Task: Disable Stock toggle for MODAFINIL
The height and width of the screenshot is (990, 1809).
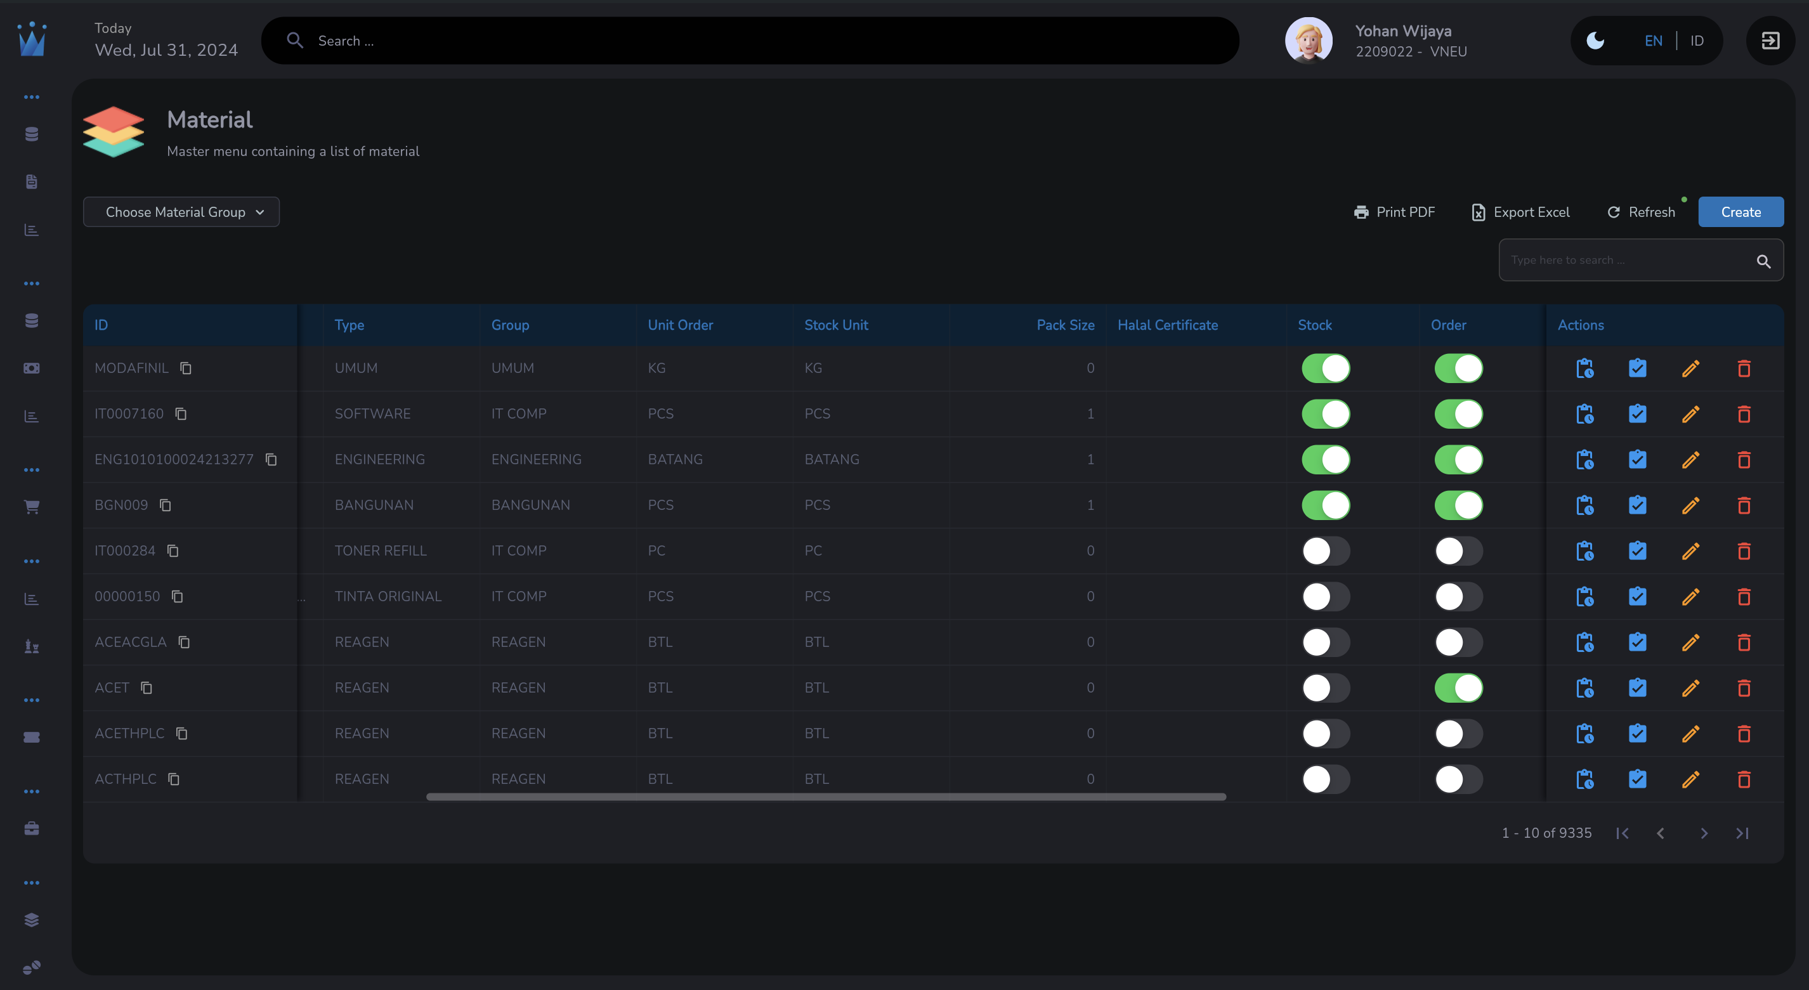Action: click(x=1326, y=368)
